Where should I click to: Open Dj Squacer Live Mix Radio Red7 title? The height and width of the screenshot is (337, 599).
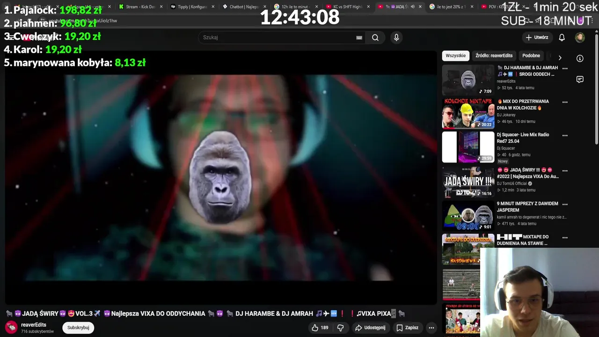523,138
